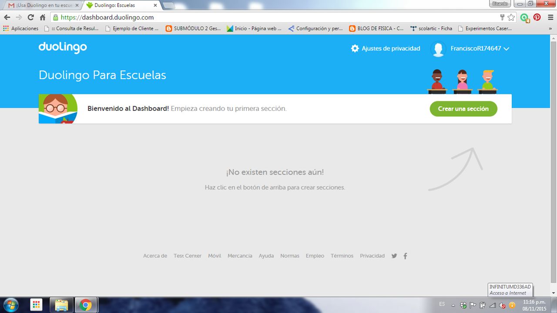Image resolution: width=557 pixels, height=313 pixels.
Task: Click the page scrollbar down arrow
Action: 553,293
